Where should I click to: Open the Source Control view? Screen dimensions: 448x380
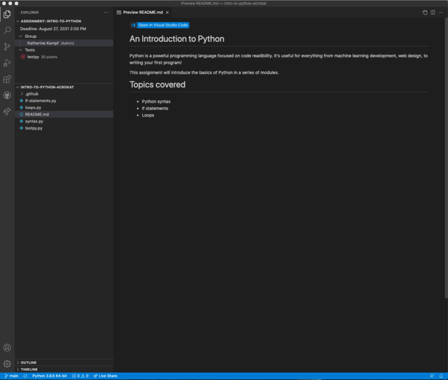7,46
